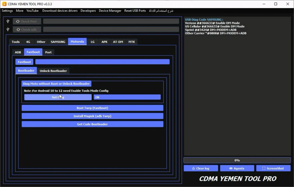The width and height of the screenshot is (294, 187).
Task: Click the refresh icon on Check adb
Action: tap(18, 30)
